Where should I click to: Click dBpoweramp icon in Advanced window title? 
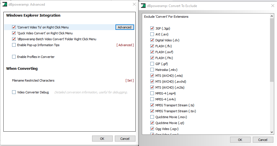[5, 4]
